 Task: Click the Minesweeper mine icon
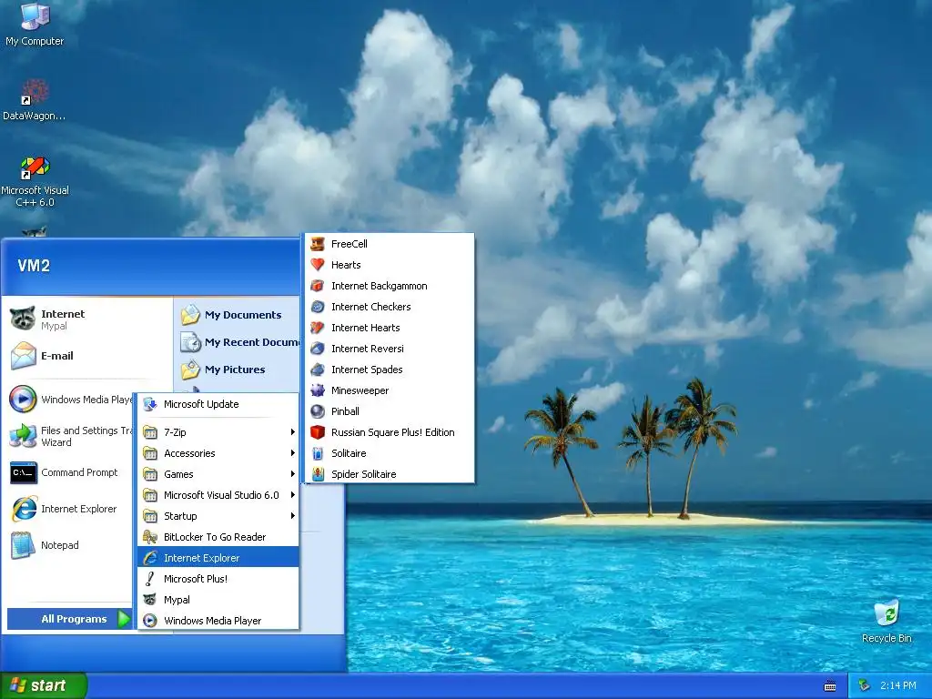[x=318, y=390]
